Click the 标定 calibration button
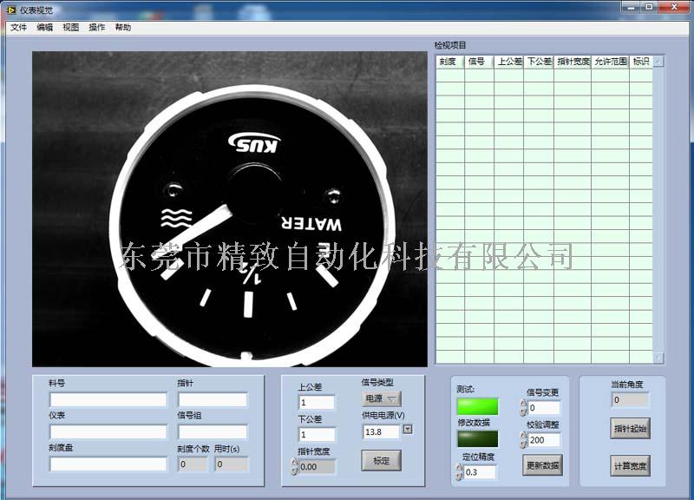This screenshot has height=500, width=694. 381,461
